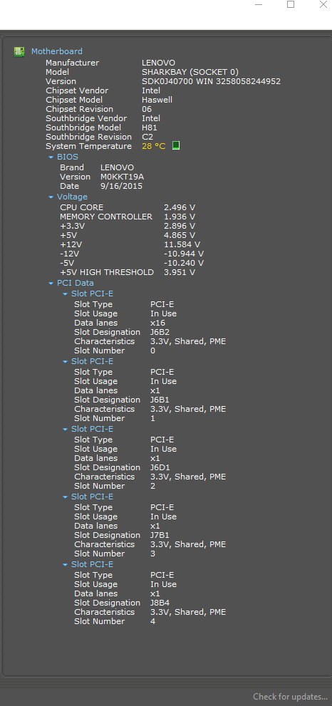This screenshot has height=706, width=332.
Task: Collapse the Slot PCI-E entry designated J6B1
Action: click(66, 362)
